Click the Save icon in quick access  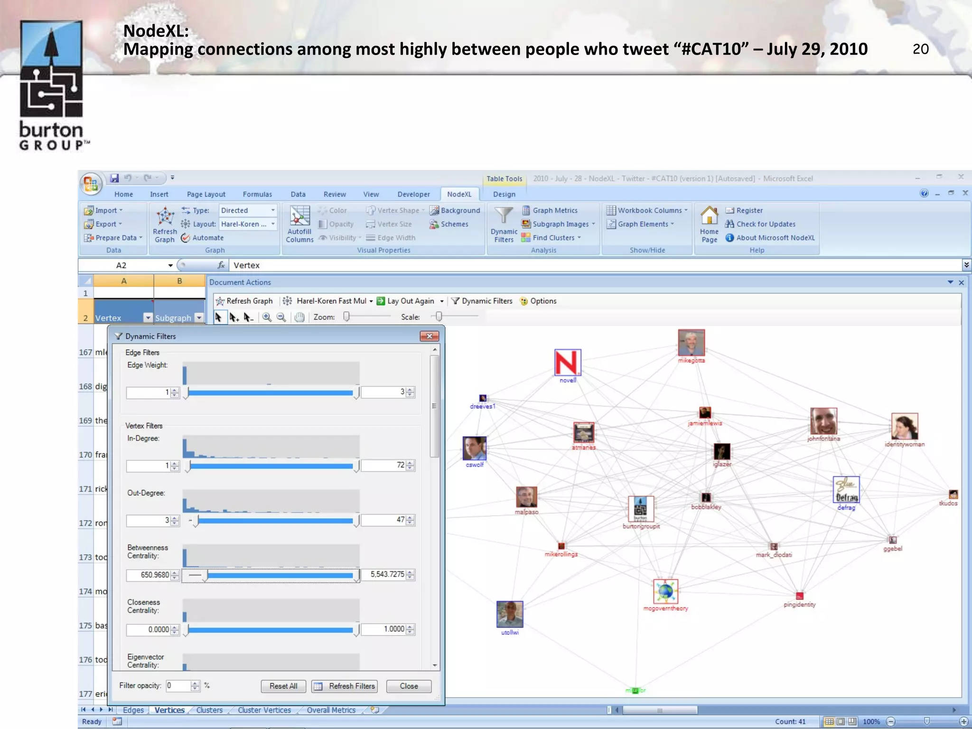(x=114, y=178)
